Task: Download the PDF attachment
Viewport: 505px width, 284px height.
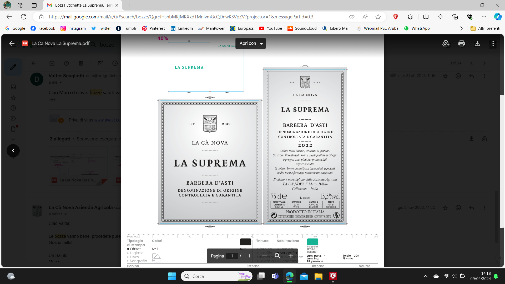Action: (x=477, y=43)
